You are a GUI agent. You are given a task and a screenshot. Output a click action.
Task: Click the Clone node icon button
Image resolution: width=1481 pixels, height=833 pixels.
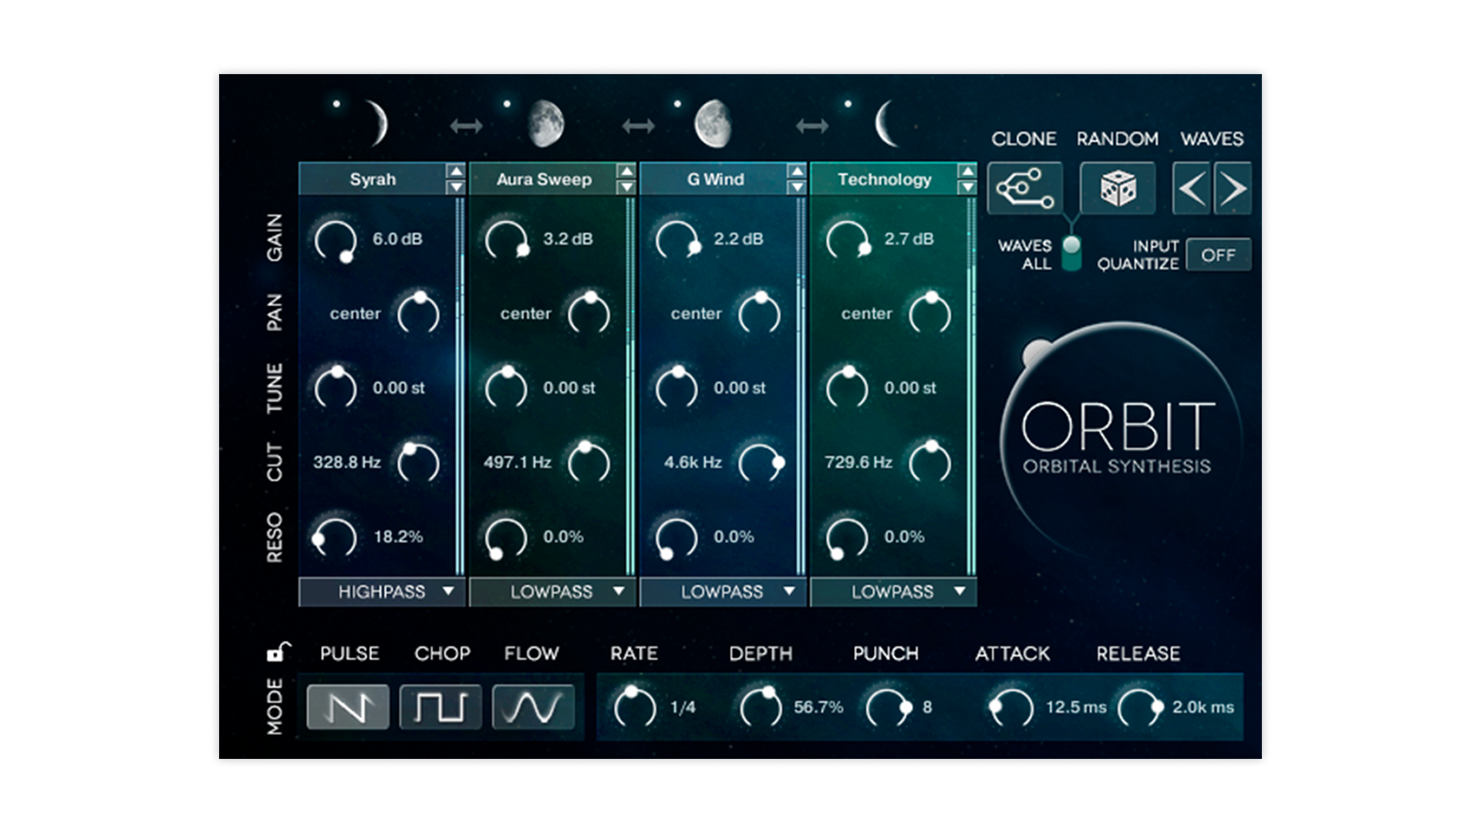1024,188
